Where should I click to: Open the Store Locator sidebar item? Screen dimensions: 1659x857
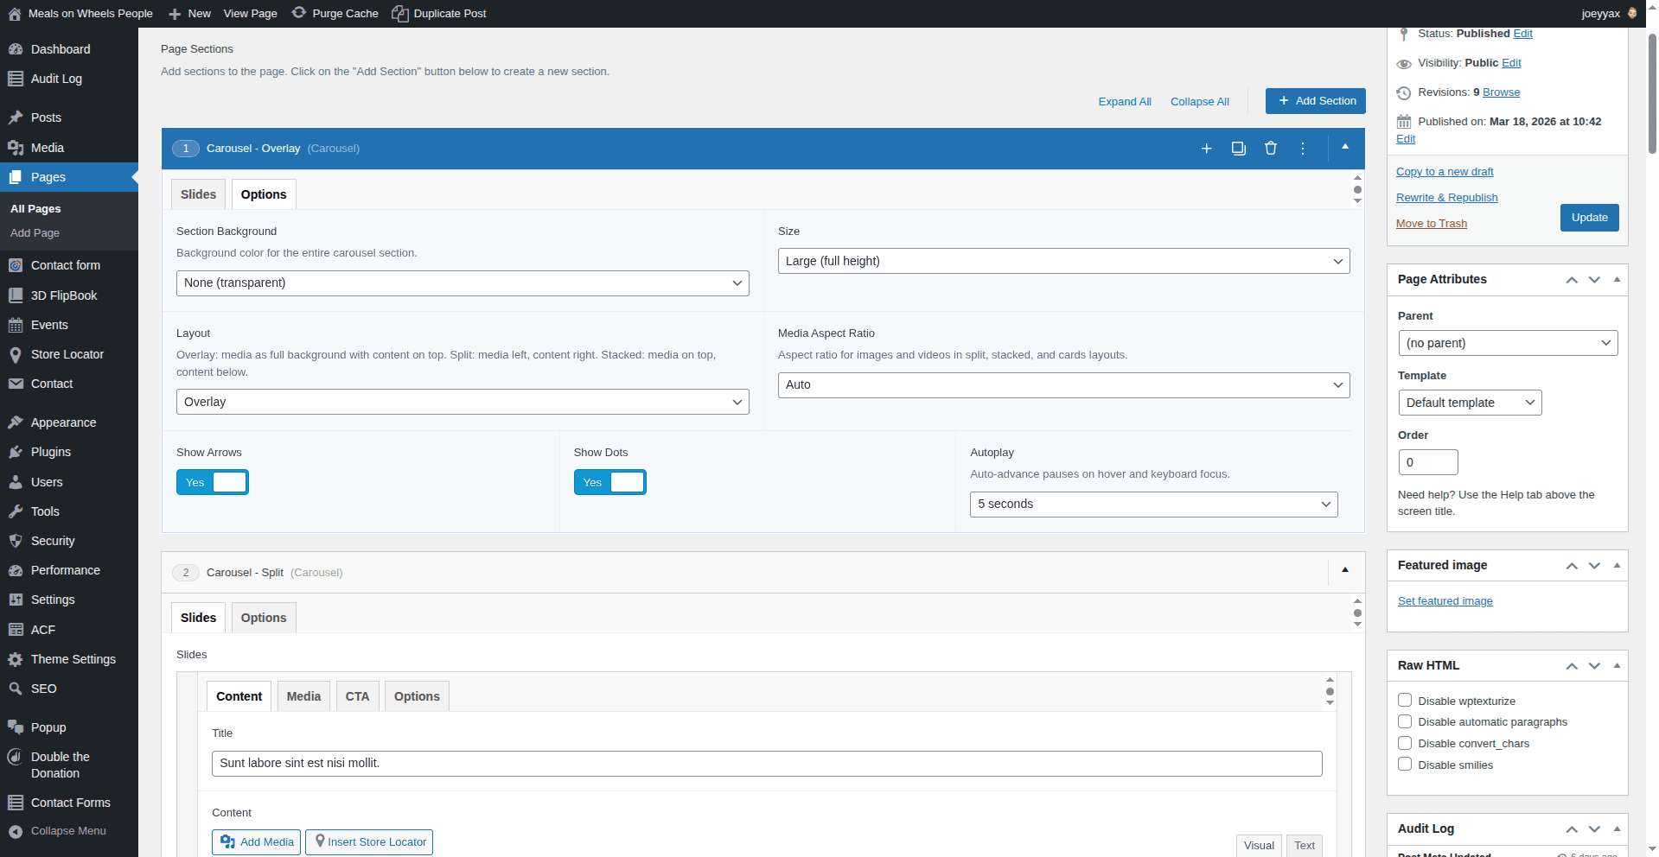(x=67, y=354)
